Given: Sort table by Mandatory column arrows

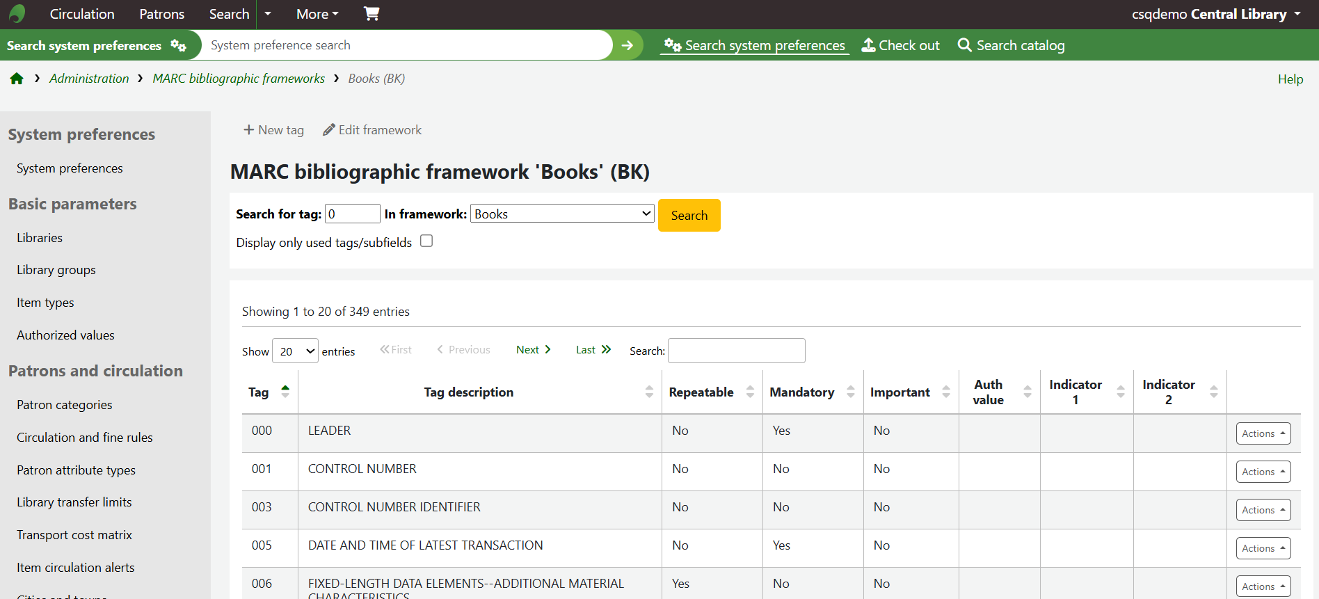Looking at the screenshot, I should tap(850, 392).
